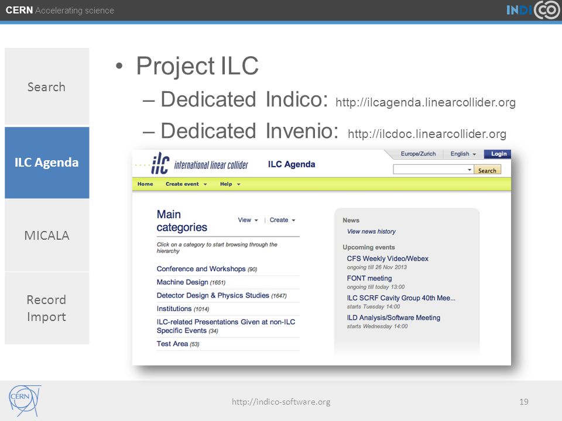This screenshot has height=421, width=562.
Task: Click the Indico logo in header
Action: click(x=533, y=10)
